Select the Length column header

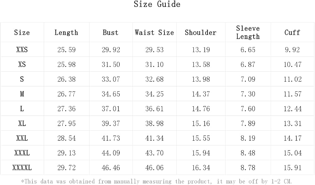click(x=66, y=32)
